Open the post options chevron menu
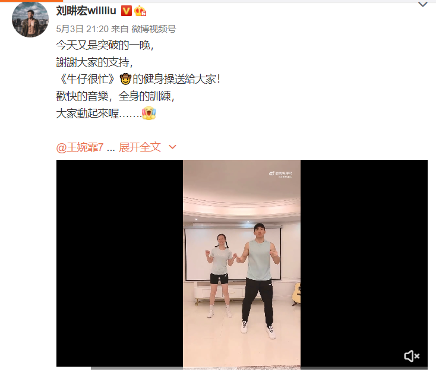The height and width of the screenshot is (372, 436). click(x=423, y=4)
